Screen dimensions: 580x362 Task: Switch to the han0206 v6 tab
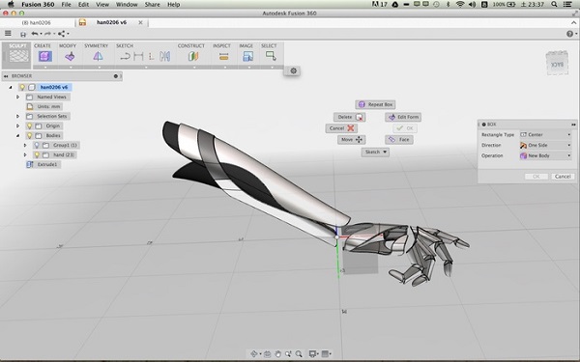point(111,22)
